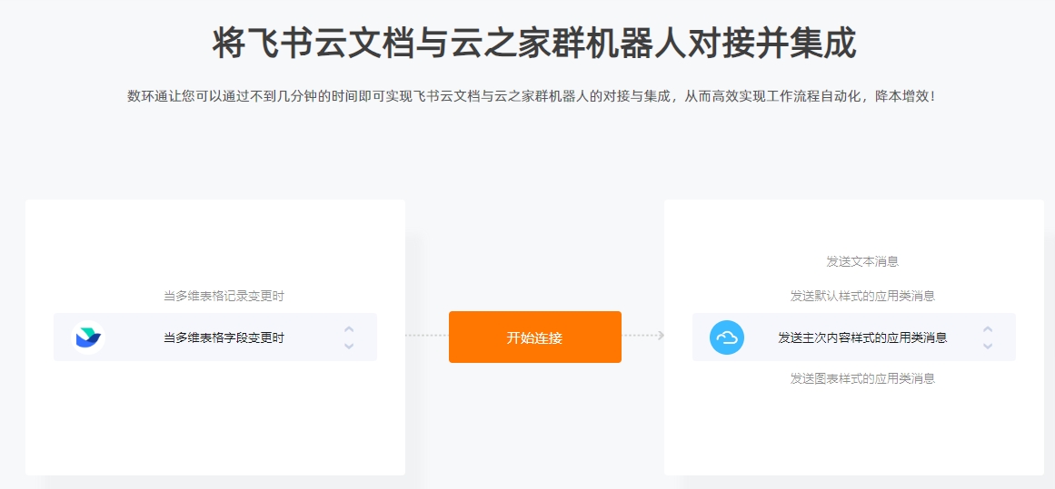This screenshot has width=1055, height=489.
Task: Click up chevron in Feishu trigger picker
Action: [x=349, y=329]
